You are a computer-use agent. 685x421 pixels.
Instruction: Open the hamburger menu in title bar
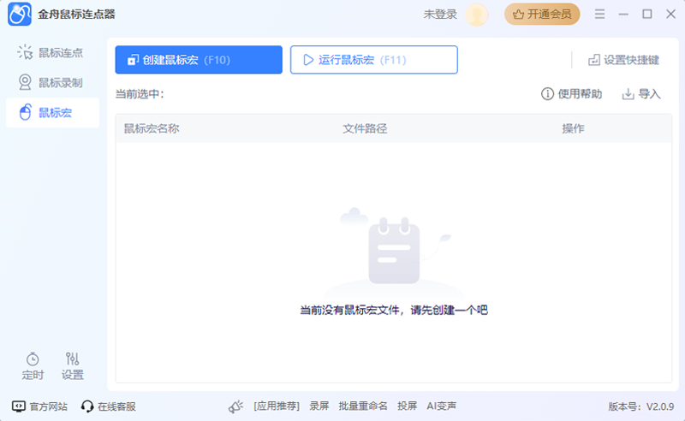(599, 15)
